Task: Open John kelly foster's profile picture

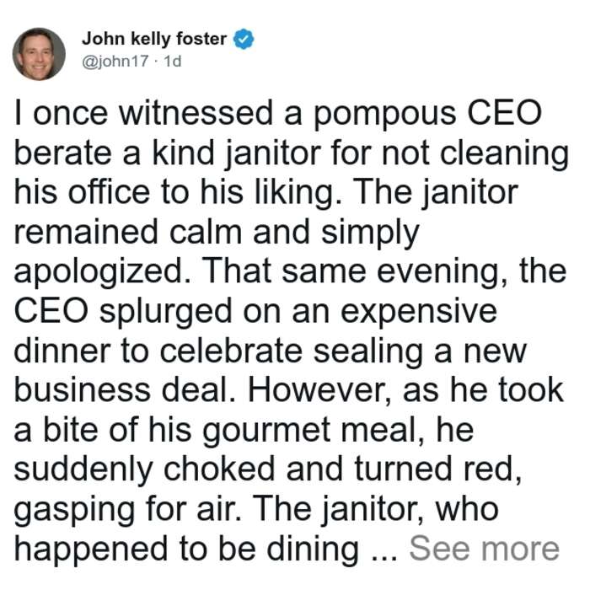Action: pyautogui.click(x=39, y=54)
